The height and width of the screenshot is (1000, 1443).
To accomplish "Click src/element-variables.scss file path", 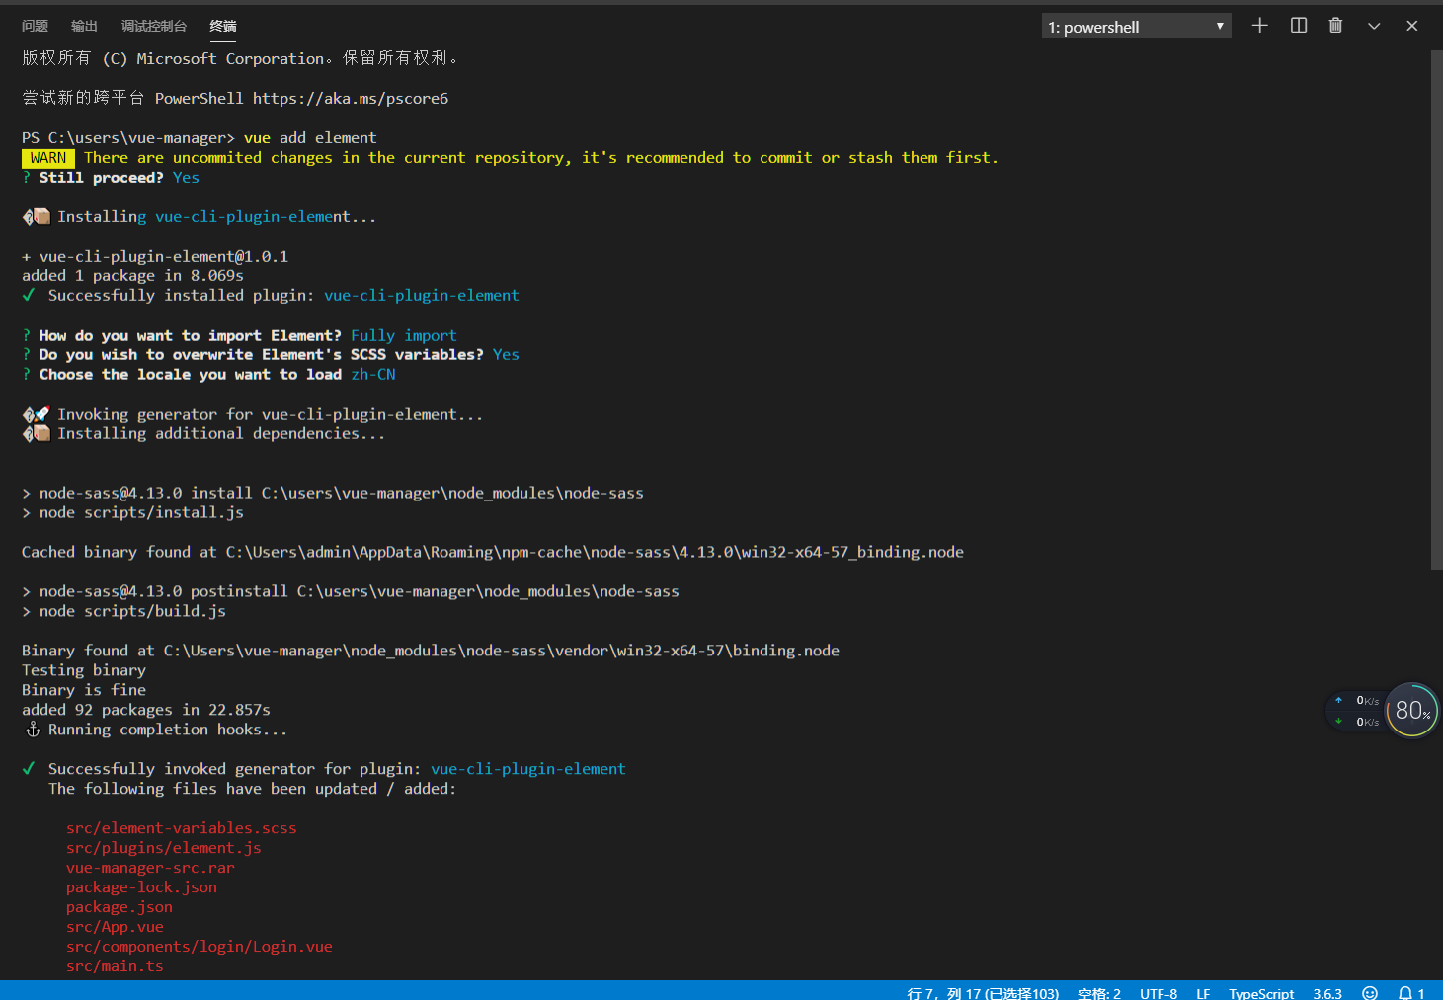I will (x=182, y=828).
